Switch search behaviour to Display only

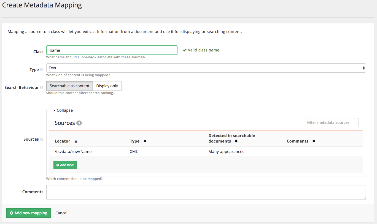coord(107,86)
